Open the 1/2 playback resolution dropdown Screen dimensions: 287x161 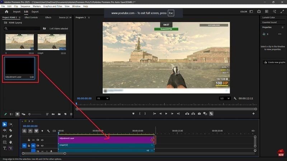coord(225,98)
